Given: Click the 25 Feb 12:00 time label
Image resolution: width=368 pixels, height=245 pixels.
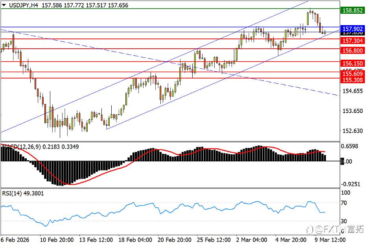Looking at the screenshot, I should click(213, 240).
